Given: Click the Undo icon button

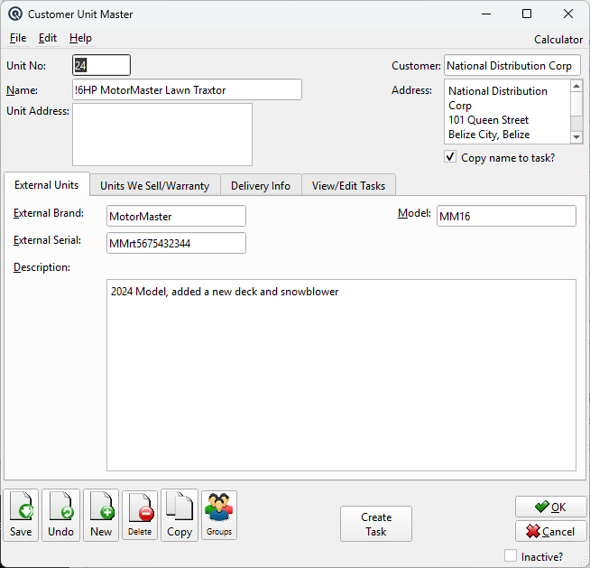Looking at the screenshot, I should coord(60,515).
